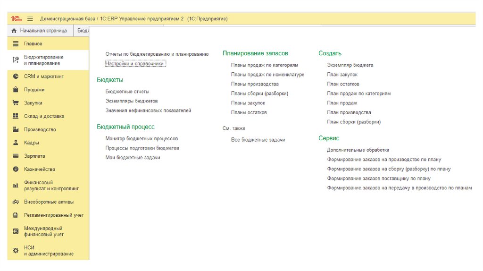The image size is (483, 271).
Task: Open the hamburger main menu icon
Action: point(30,19)
